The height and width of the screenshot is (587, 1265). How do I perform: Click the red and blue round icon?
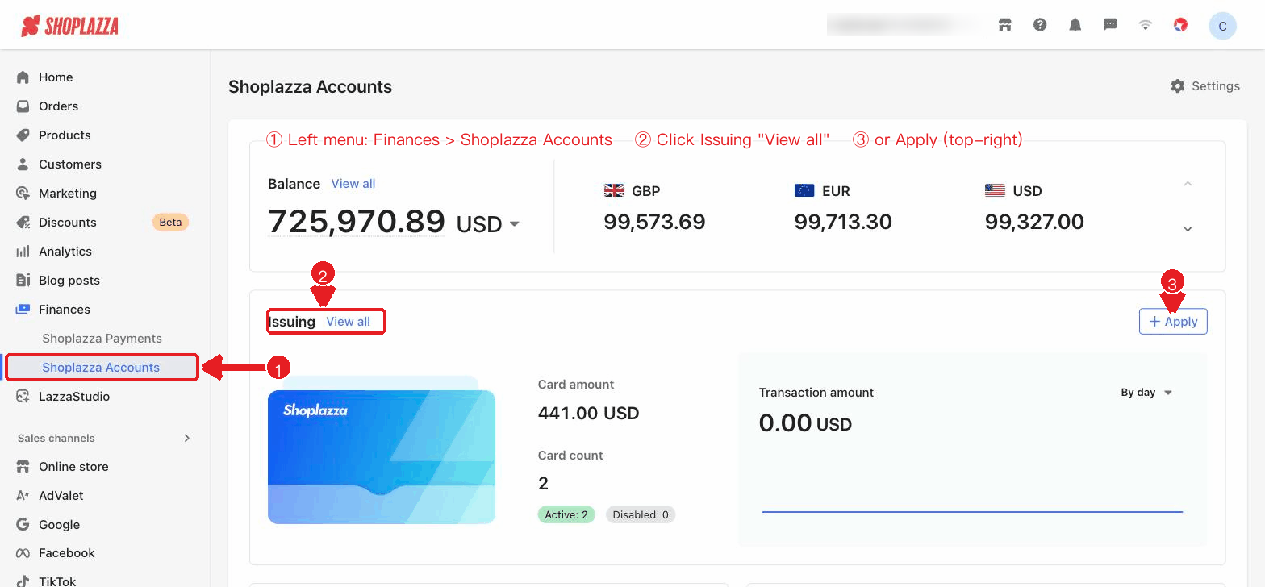click(1181, 25)
